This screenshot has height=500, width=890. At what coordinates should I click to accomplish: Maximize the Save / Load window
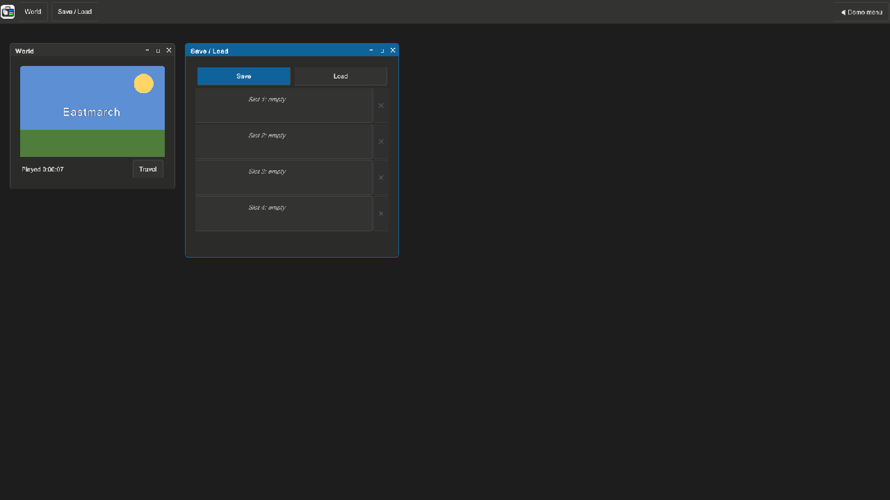coord(382,51)
